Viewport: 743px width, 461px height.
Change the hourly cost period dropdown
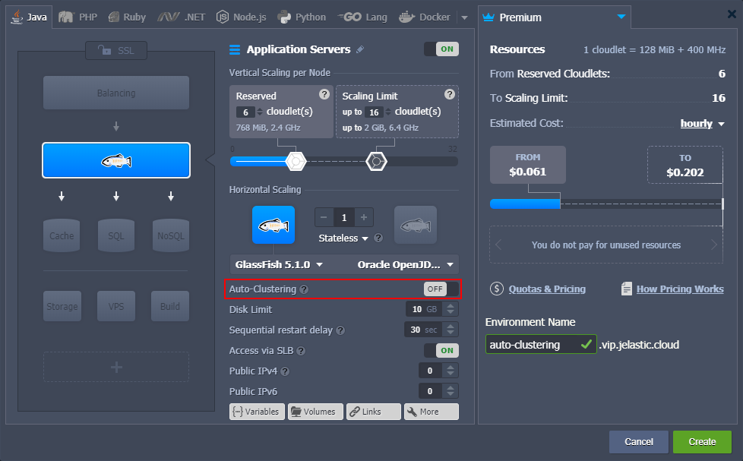pos(702,123)
